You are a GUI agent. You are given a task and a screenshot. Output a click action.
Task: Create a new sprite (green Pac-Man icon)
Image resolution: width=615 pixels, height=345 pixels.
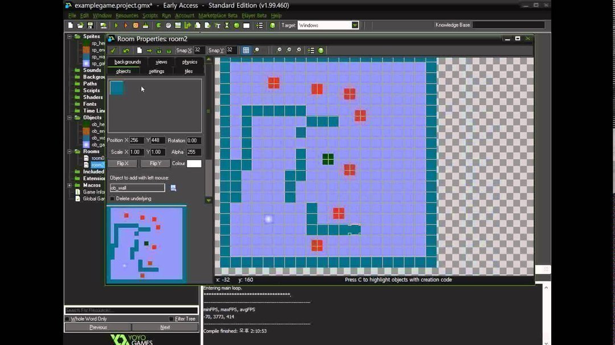[x=158, y=26]
